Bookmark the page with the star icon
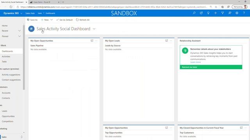This screenshot has width=250, height=140. pos(216,7)
